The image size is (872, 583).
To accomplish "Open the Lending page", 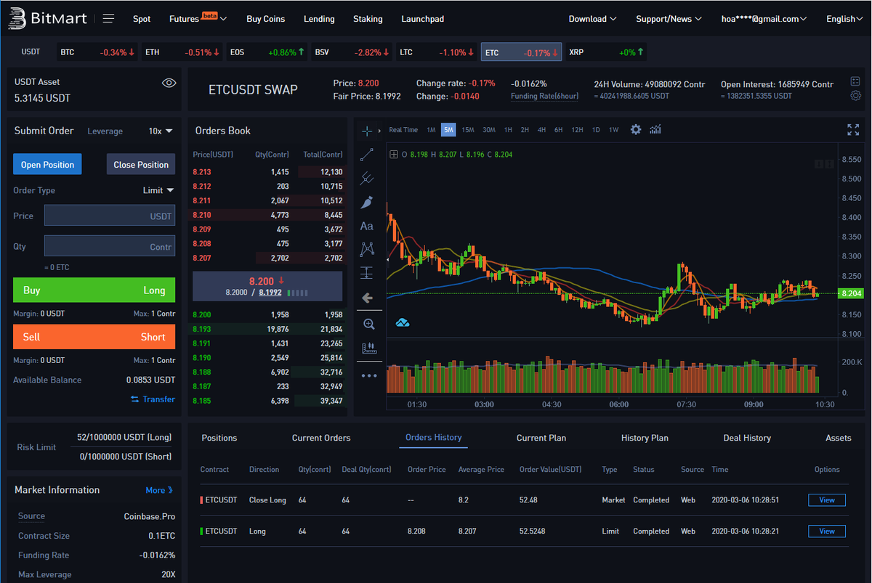I will point(319,19).
